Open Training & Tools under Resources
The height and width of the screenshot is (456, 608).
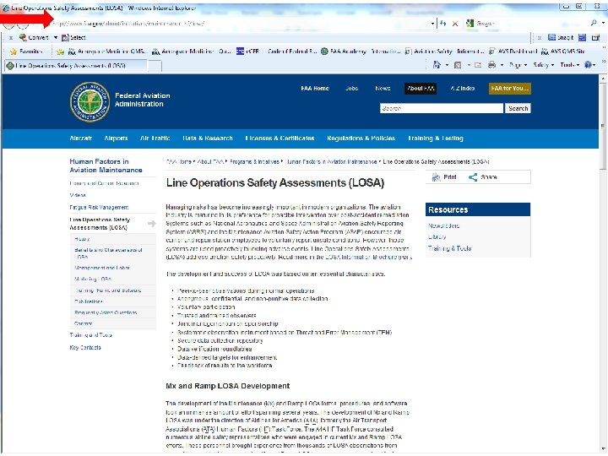(x=450, y=248)
